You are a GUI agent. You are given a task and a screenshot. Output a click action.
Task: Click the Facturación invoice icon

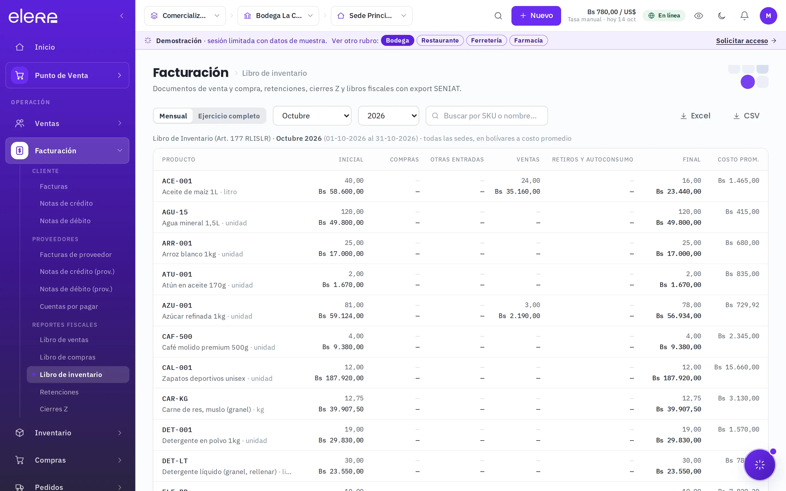coord(20,151)
